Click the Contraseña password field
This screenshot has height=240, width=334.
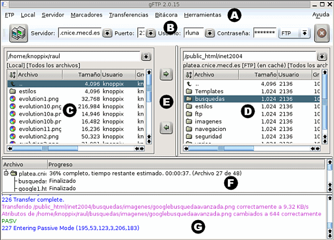pos(264,34)
